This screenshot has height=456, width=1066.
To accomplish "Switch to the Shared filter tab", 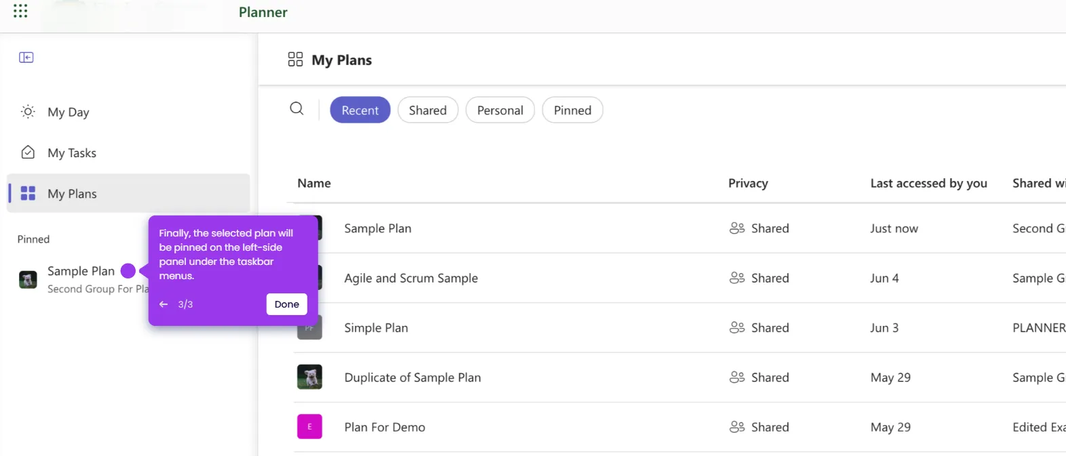I will [427, 110].
